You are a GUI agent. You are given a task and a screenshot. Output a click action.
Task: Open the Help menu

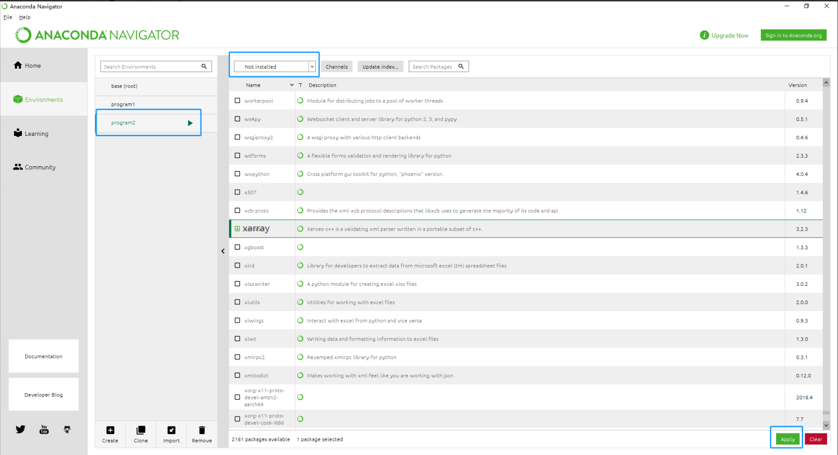[25, 17]
